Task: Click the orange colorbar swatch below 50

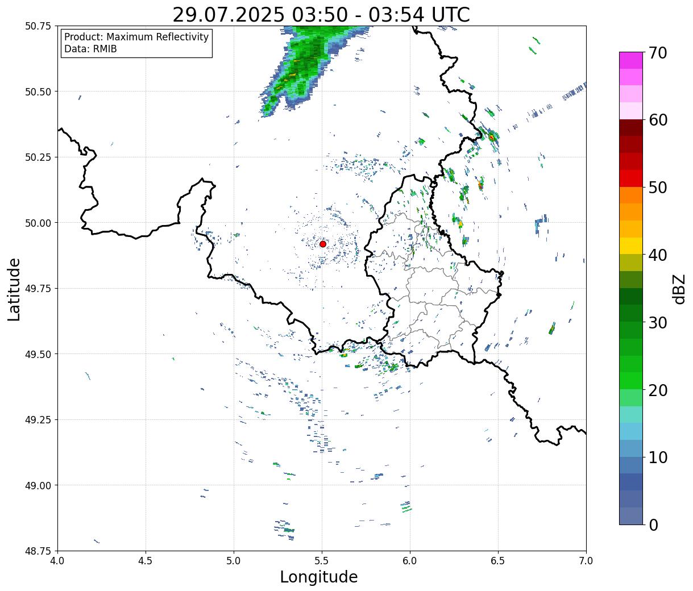Action: (x=631, y=195)
